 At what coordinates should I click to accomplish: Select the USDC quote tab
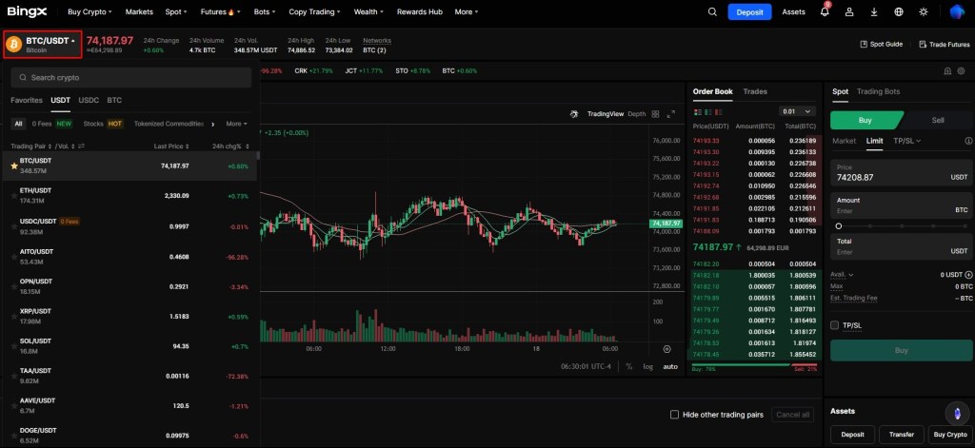(89, 100)
